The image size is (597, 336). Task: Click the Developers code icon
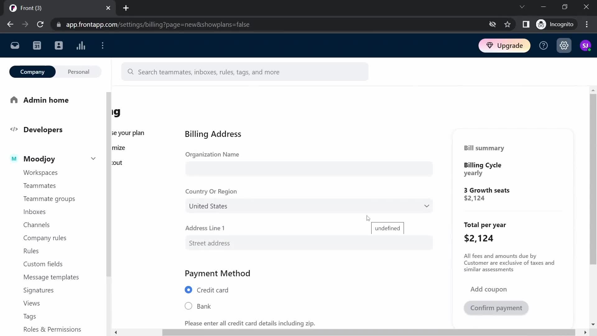point(14,129)
